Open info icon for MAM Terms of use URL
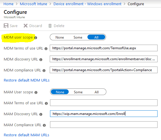The height and width of the screenshot is (140, 161). [x=46, y=103]
